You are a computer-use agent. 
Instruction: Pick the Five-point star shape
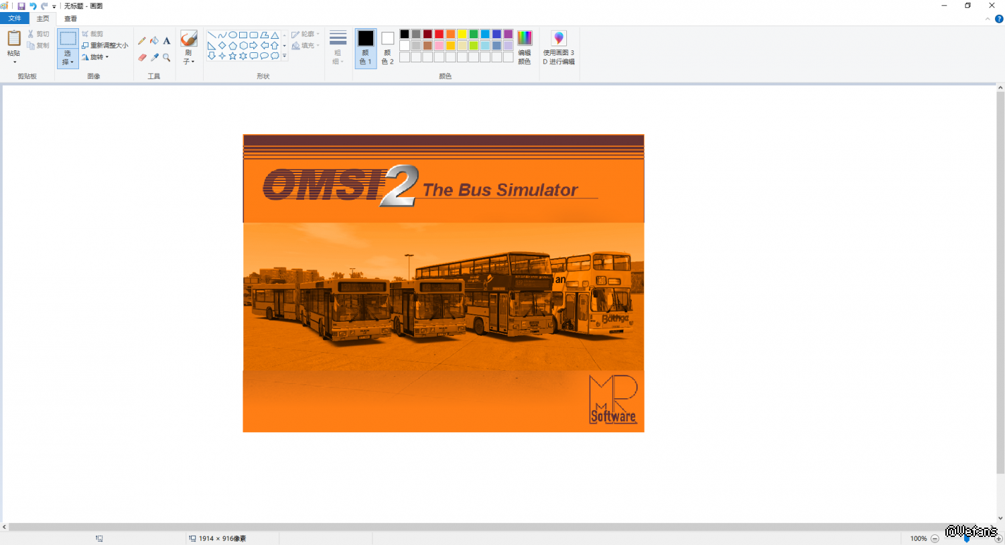coord(232,56)
